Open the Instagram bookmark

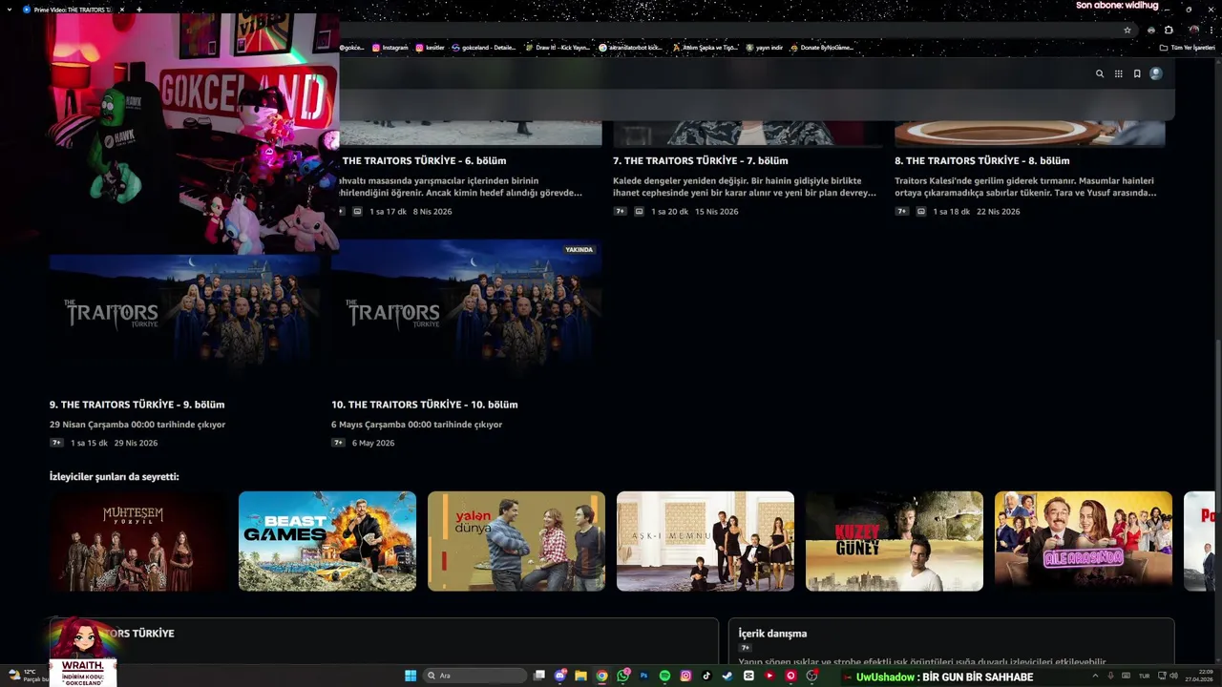point(390,47)
